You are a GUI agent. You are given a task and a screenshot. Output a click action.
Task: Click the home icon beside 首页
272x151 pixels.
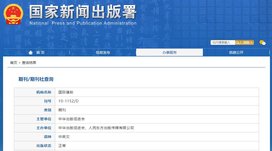31,52
